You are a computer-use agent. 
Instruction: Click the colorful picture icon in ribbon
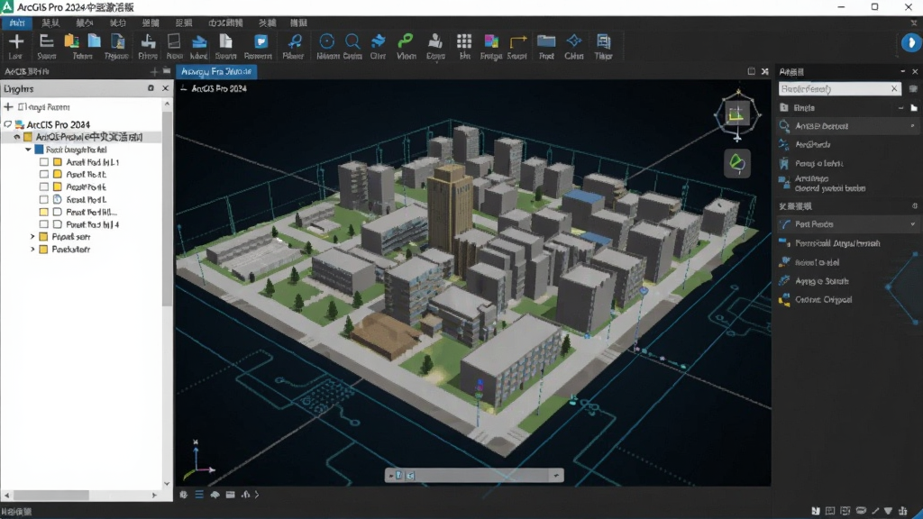click(x=491, y=41)
